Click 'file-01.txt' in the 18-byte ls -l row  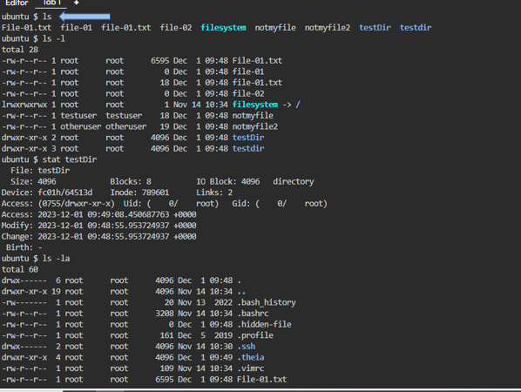tap(257, 83)
